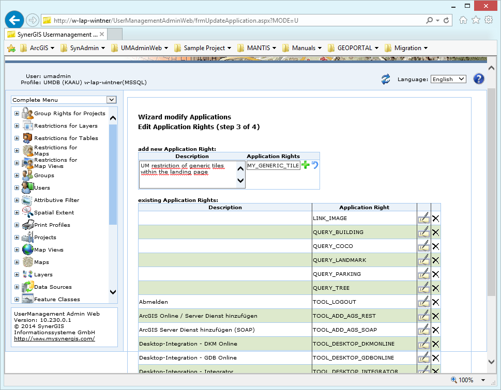Expand the Users tree node
The image size is (501, 390).
[17, 188]
